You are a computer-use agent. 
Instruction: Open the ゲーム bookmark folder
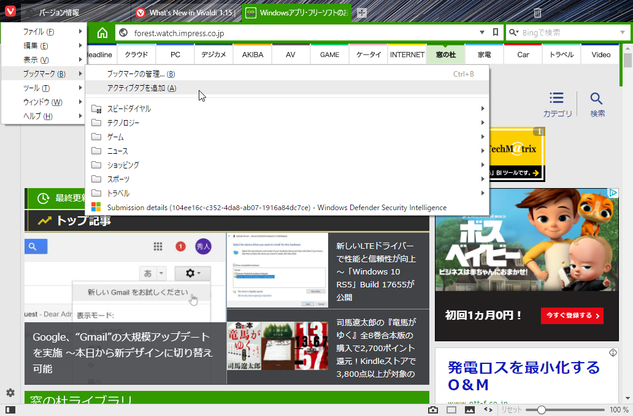tap(287, 137)
